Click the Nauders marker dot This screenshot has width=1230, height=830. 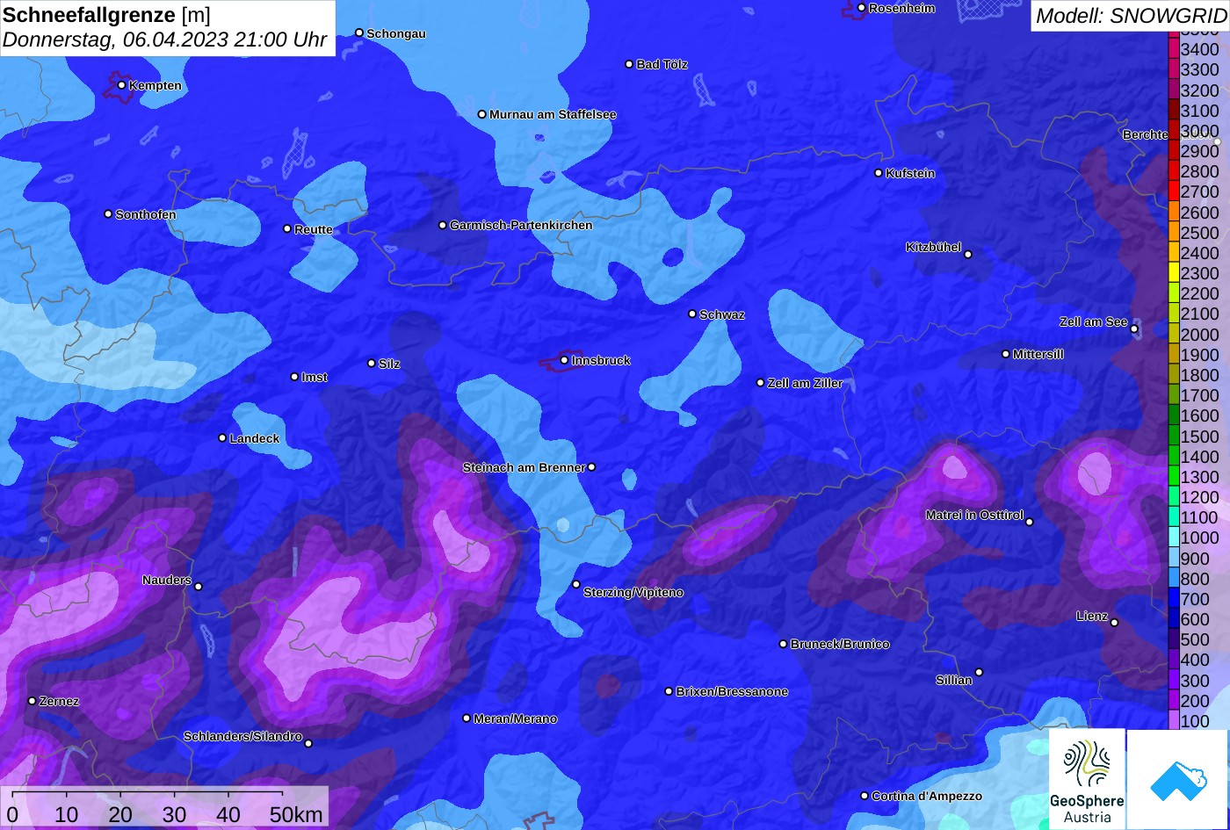[199, 587]
